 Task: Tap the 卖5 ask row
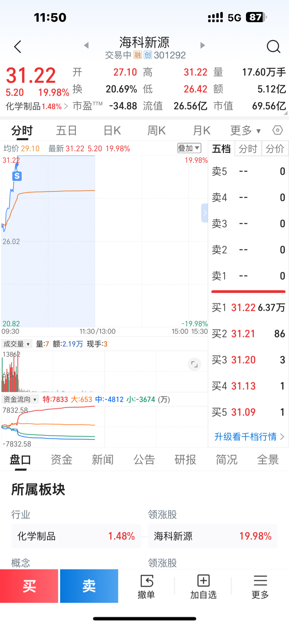point(248,171)
